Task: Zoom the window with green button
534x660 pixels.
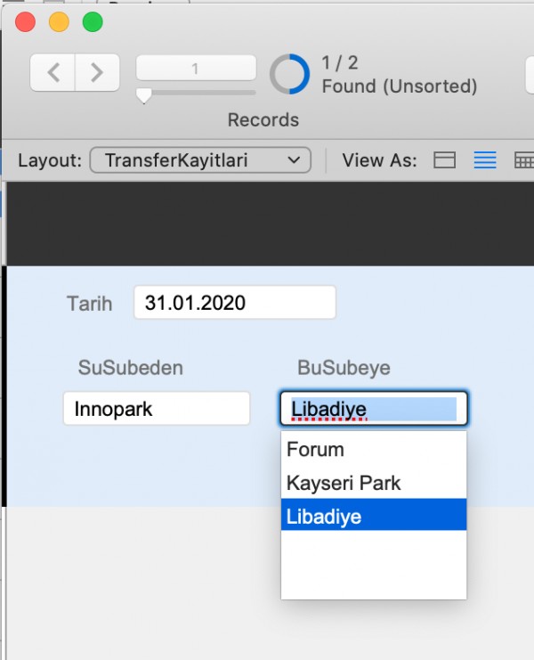Action: [93, 22]
